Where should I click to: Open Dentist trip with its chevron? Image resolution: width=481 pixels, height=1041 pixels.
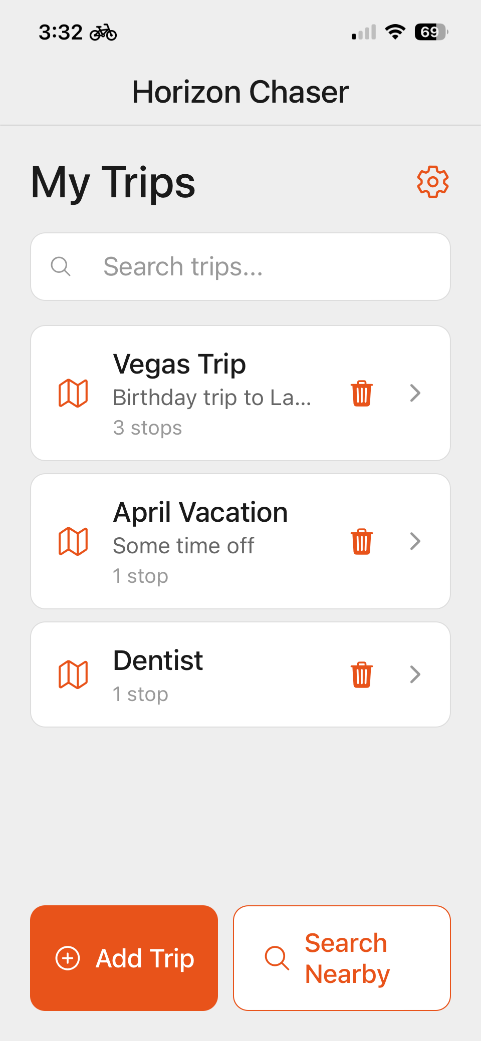[415, 675]
